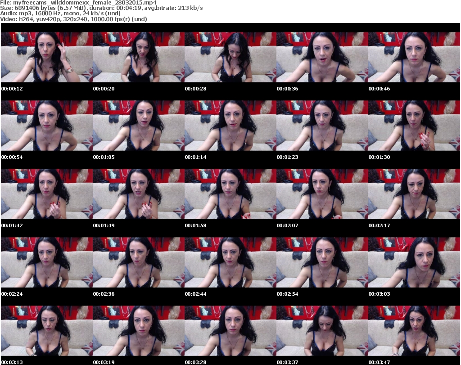Click the timestamp text 00:01:58

195,225
